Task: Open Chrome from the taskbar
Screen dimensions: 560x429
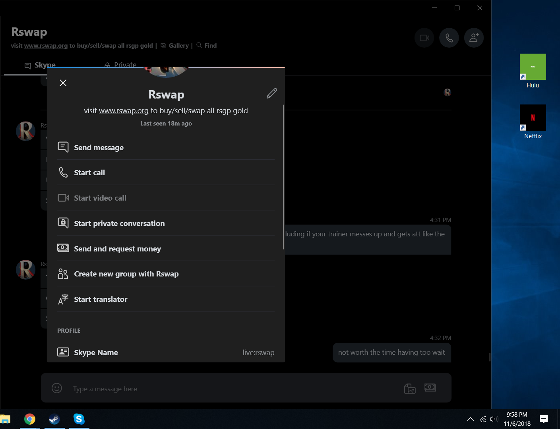Action: point(30,419)
